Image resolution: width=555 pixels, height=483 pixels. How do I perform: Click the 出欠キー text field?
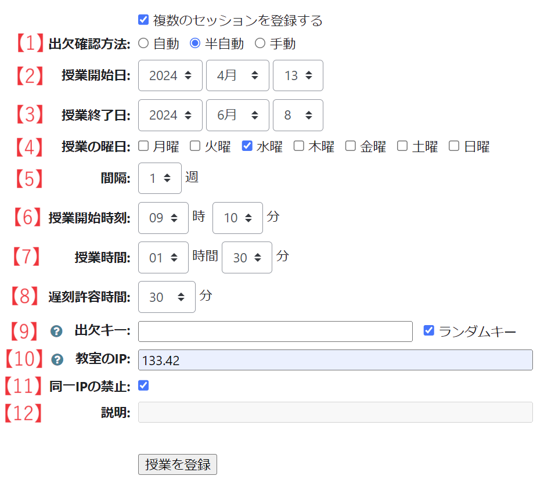[x=275, y=331]
